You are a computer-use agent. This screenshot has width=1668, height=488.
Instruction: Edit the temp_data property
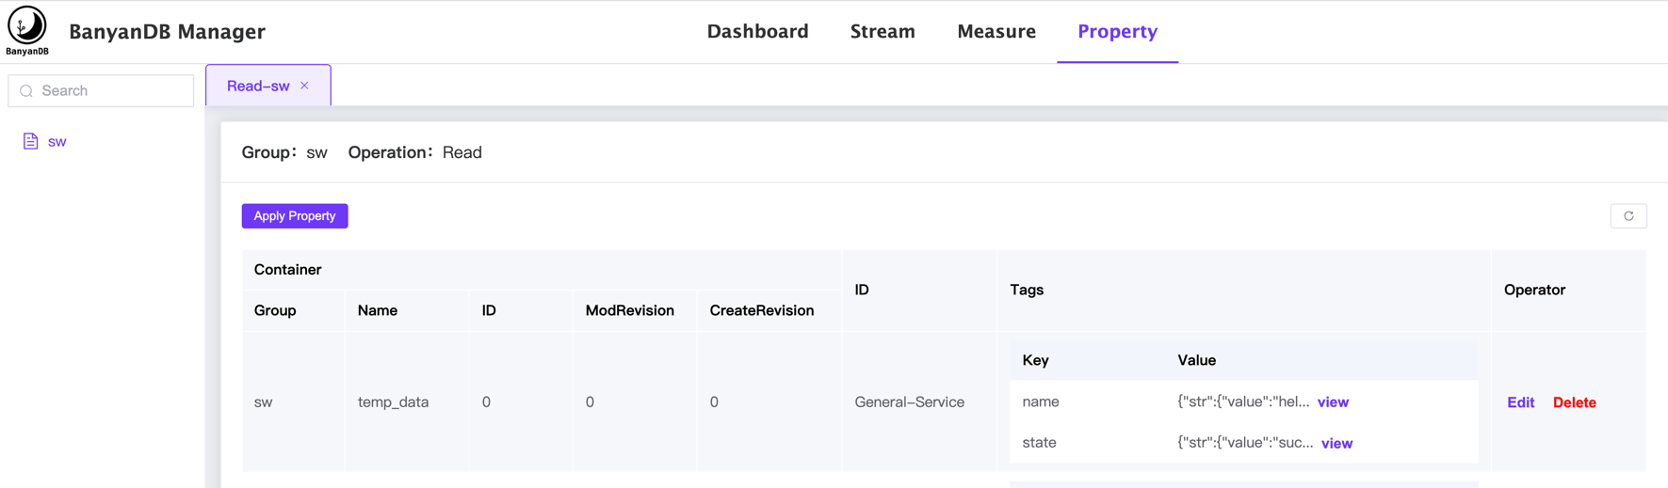point(1520,402)
